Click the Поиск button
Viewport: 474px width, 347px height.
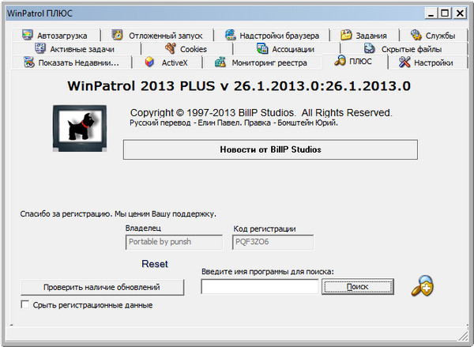click(358, 286)
